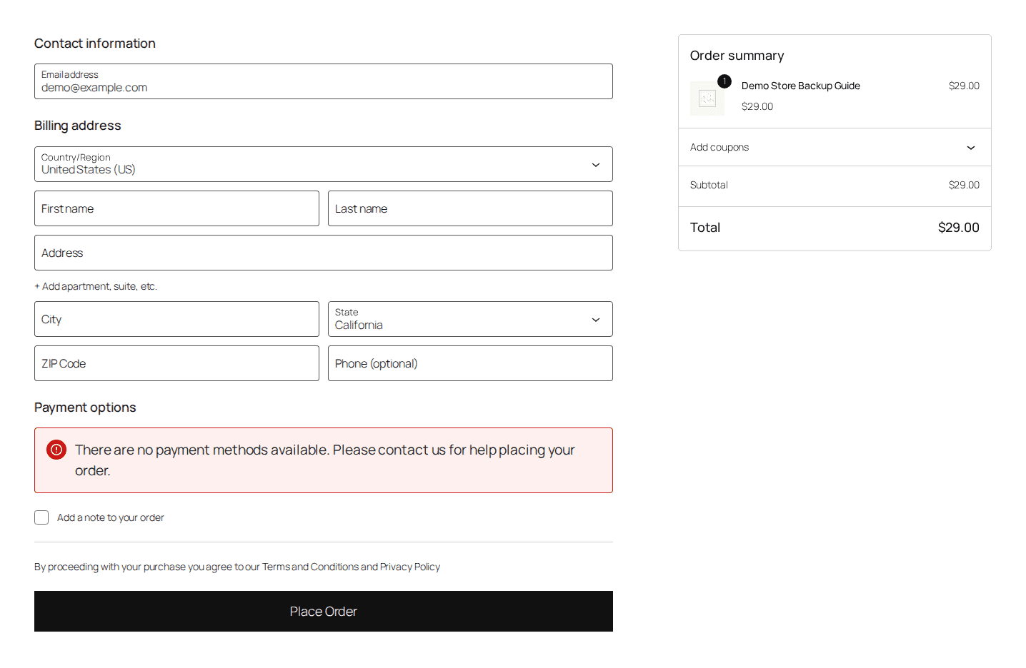
Task: Click the Total amount $29.00
Action: [959, 228]
